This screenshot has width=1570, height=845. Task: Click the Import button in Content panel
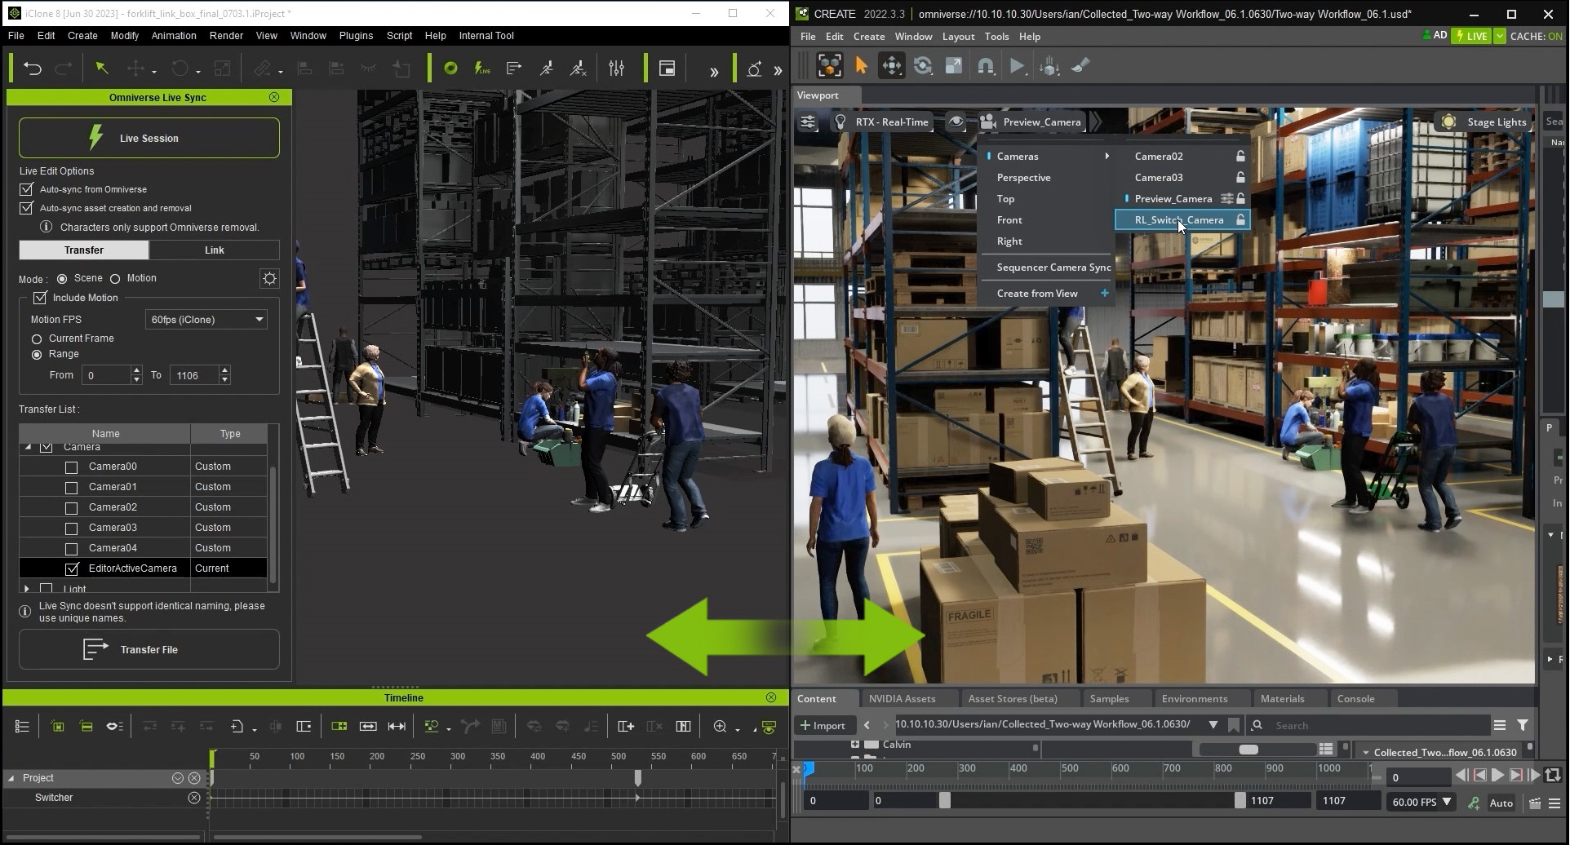pos(823,725)
